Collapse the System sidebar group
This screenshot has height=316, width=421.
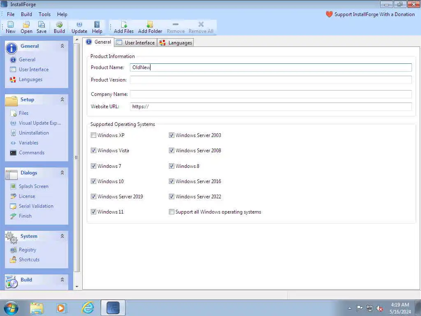62,236
